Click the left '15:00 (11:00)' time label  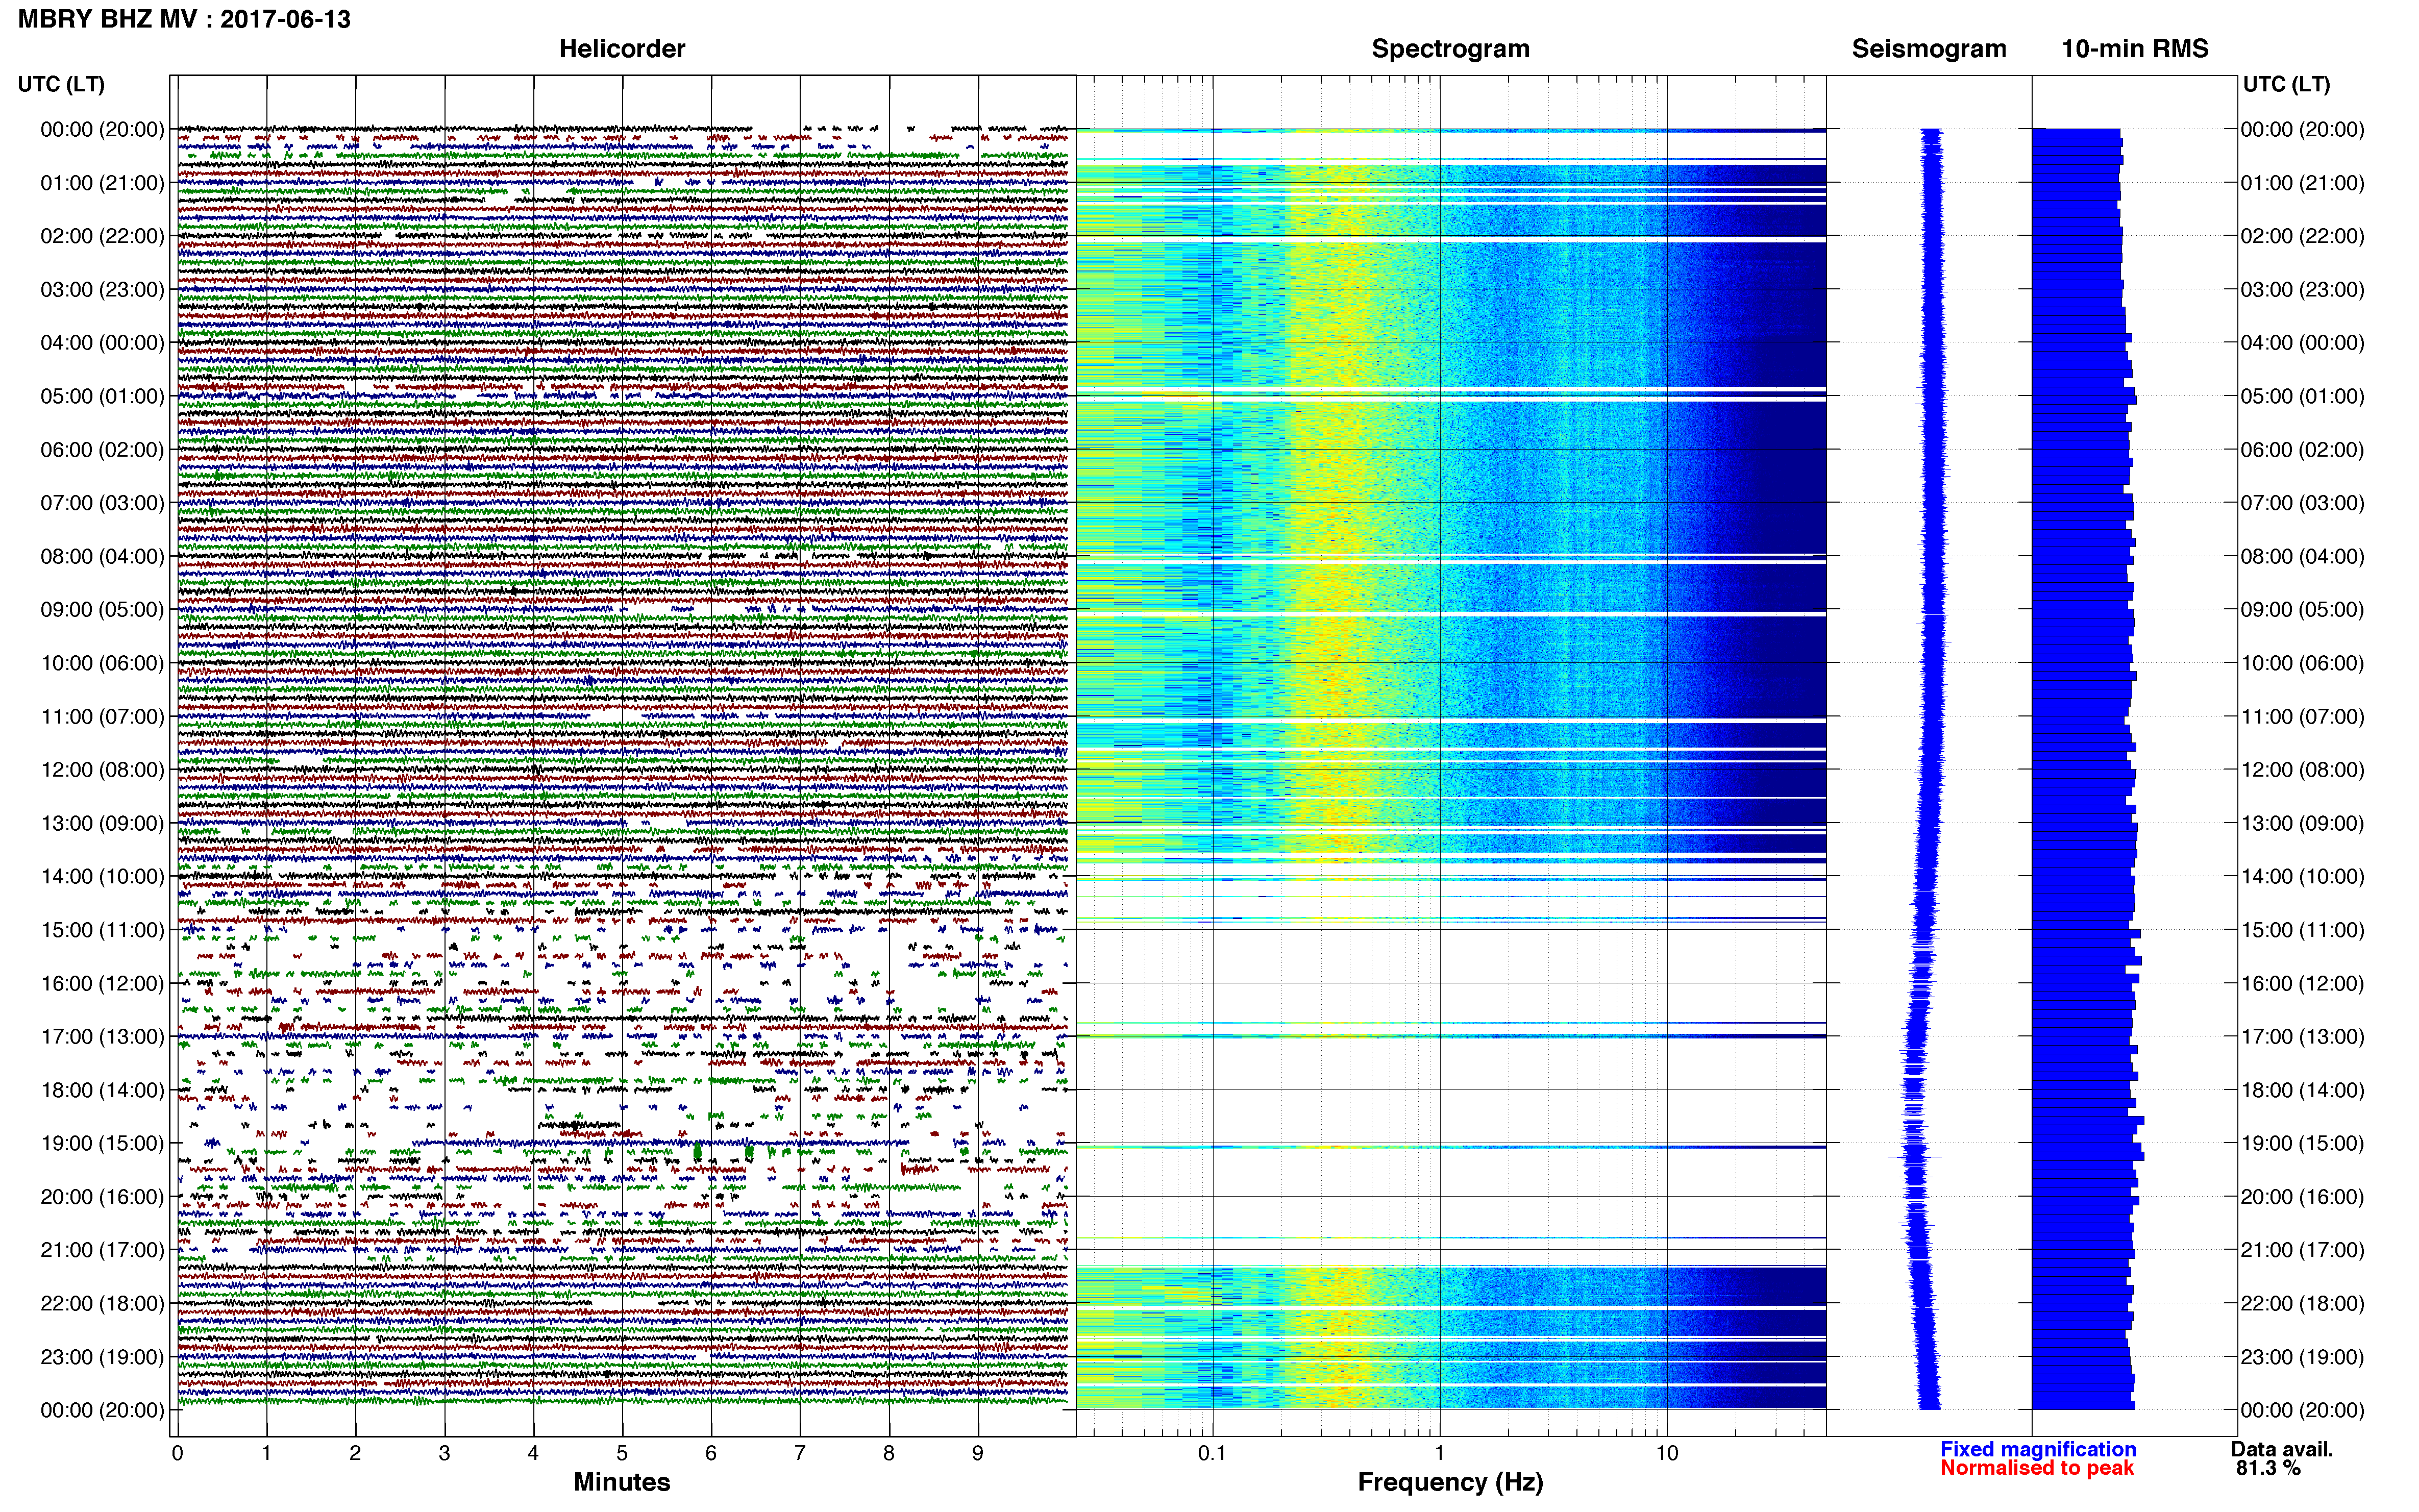pyautogui.click(x=102, y=930)
